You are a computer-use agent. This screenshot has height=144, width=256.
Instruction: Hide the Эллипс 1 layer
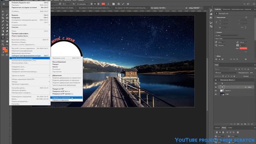pyautogui.click(x=216, y=91)
